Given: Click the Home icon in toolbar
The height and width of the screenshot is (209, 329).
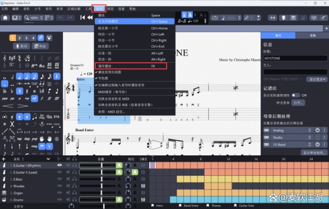Looking at the screenshot, I should pyautogui.click(x=5, y=18).
